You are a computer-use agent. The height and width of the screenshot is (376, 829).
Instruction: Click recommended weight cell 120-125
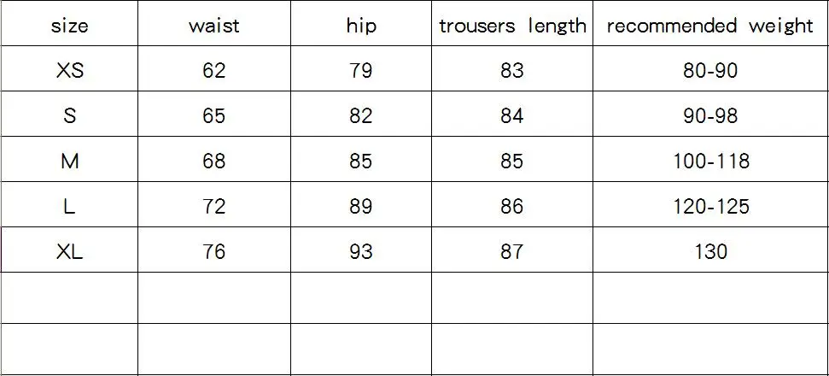(710, 204)
